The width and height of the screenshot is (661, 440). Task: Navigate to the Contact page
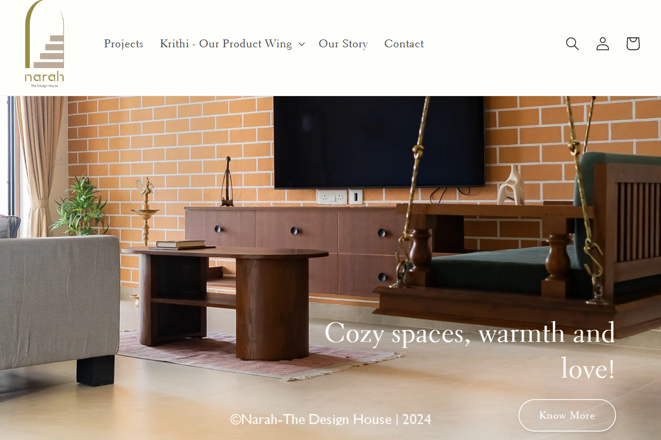tap(404, 44)
